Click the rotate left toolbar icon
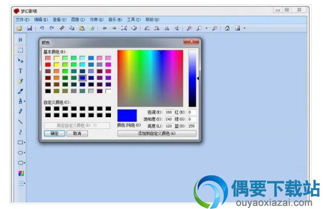 (x=147, y=28)
